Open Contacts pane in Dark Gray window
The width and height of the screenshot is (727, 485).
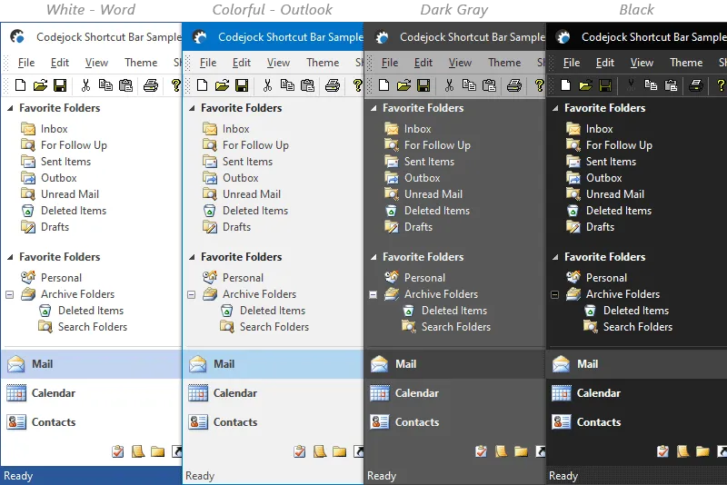(x=455, y=422)
